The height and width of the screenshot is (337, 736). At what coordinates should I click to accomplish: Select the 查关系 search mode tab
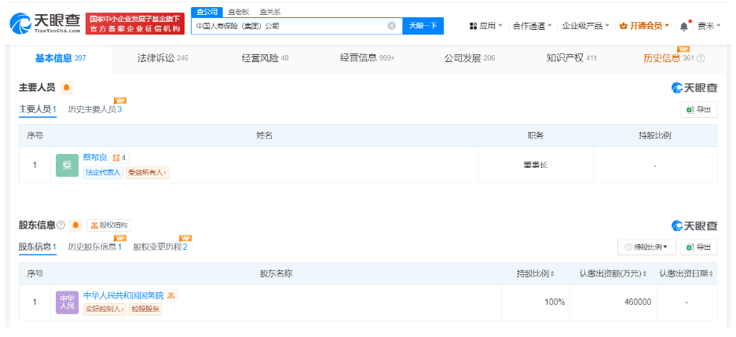coord(269,13)
